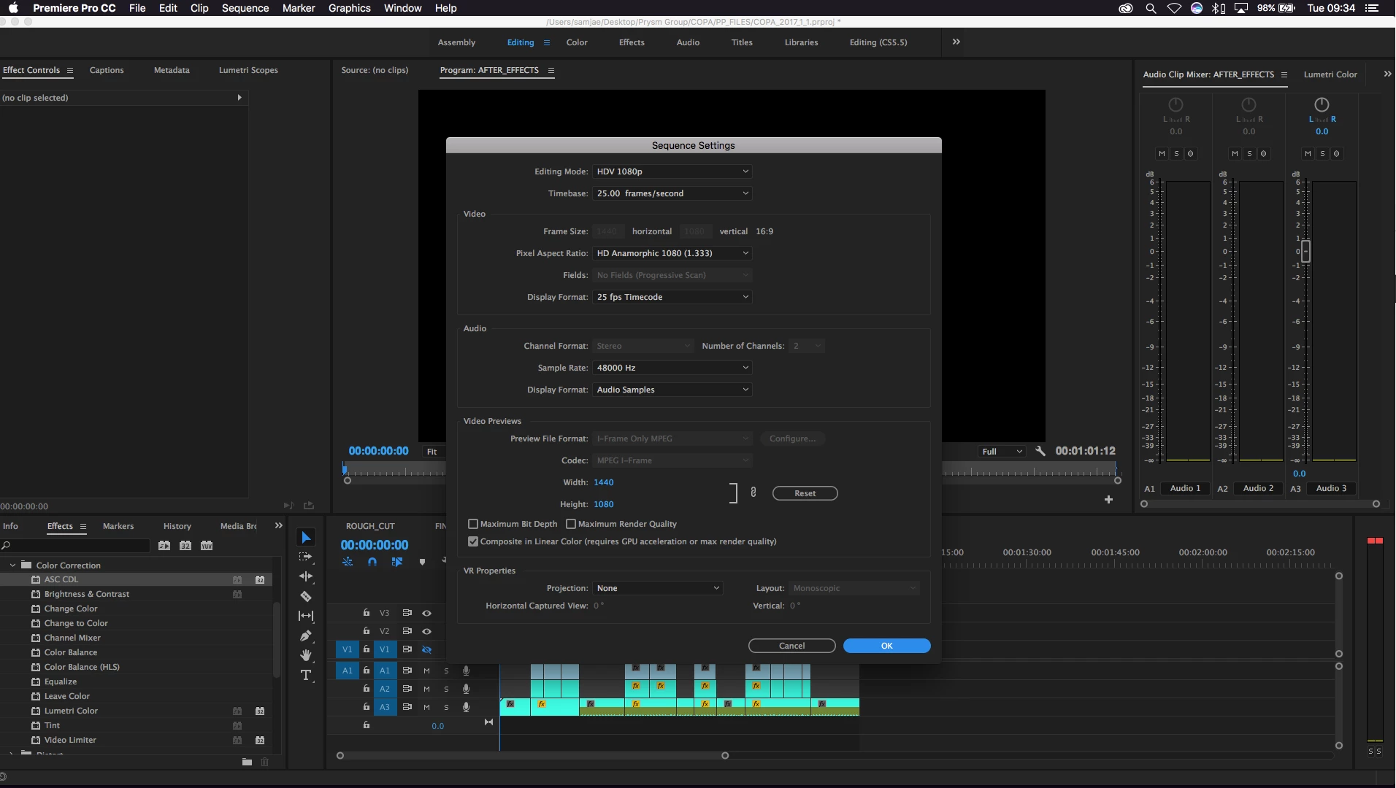Open audio Display Format dropdown
The width and height of the screenshot is (1396, 788).
(672, 390)
